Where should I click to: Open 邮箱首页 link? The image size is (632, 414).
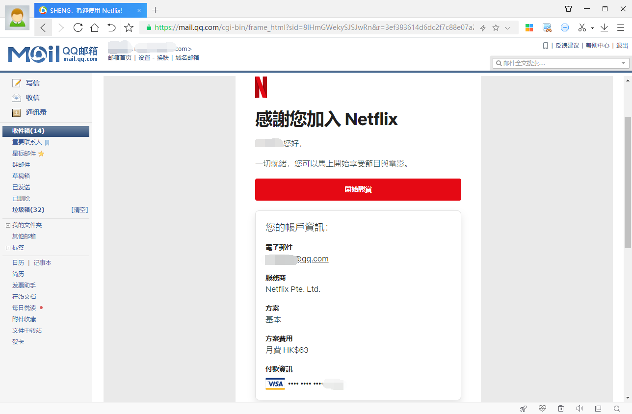[120, 57]
